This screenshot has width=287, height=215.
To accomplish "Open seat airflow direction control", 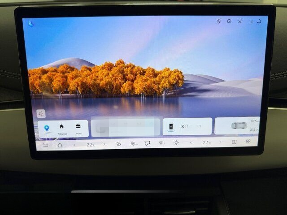I will (147, 143).
